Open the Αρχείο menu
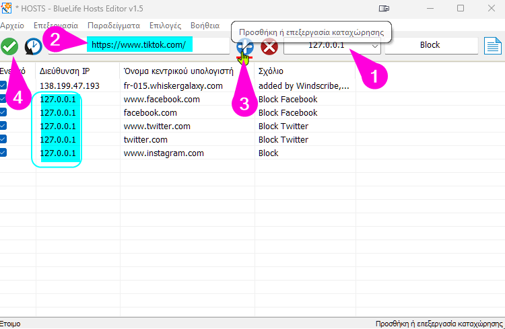Viewport: 505px width, 329px height. pyautogui.click(x=12, y=26)
